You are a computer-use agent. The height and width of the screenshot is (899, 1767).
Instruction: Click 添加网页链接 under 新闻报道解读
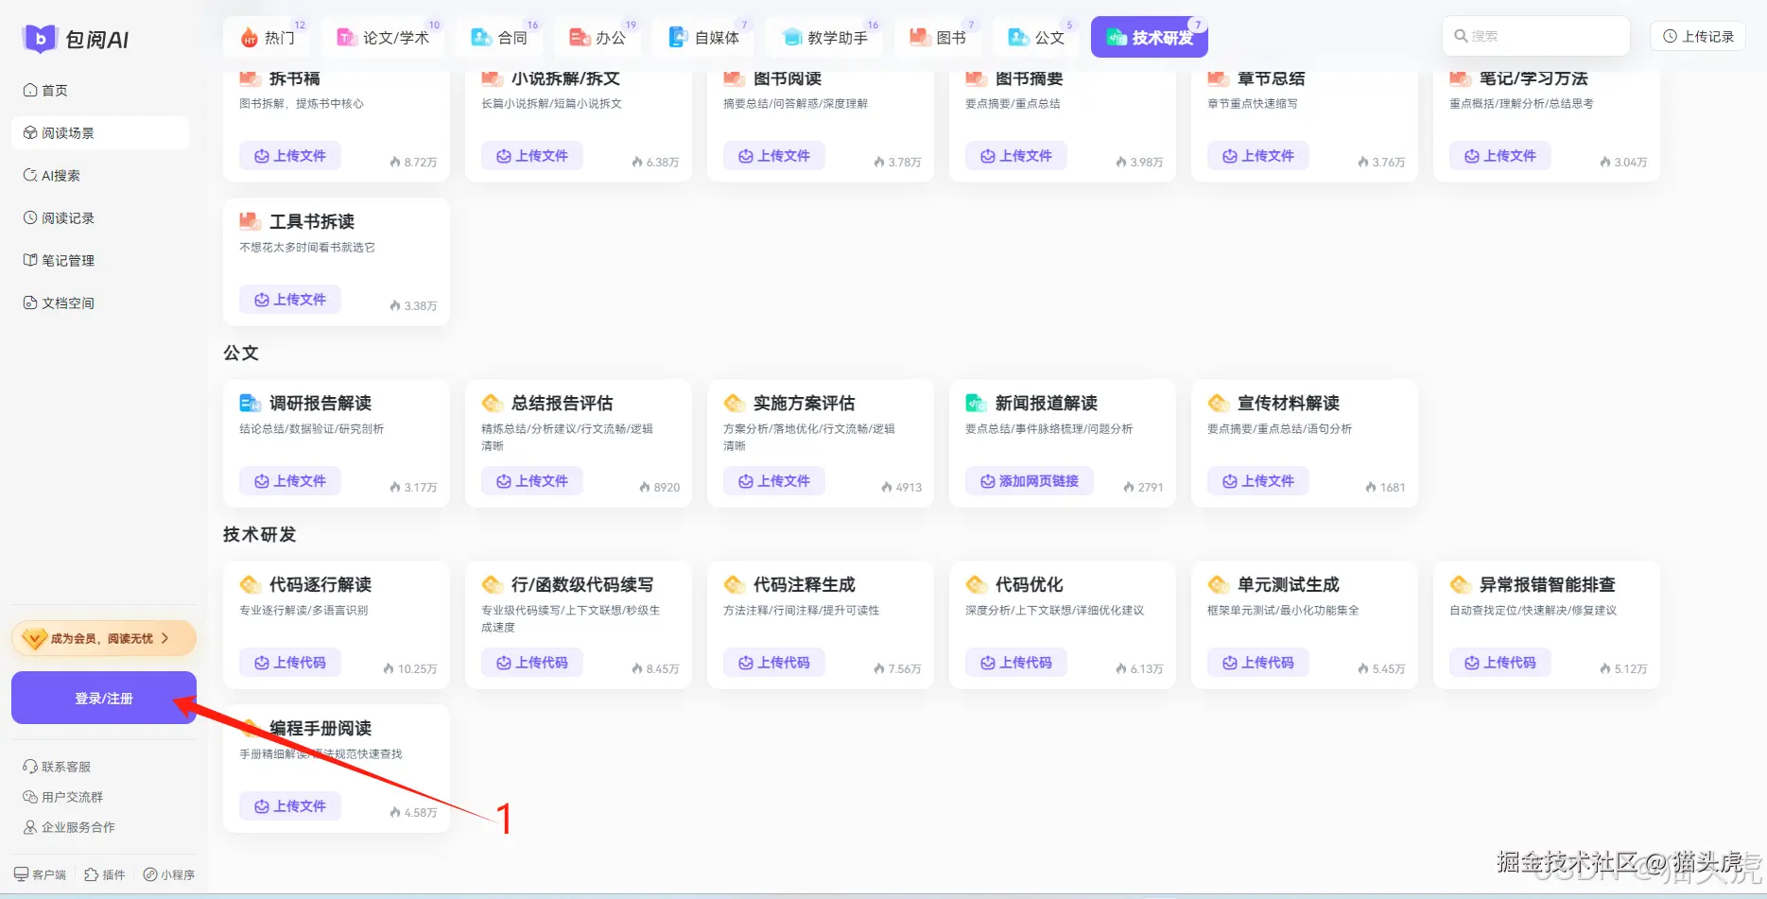click(x=1029, y=481)
